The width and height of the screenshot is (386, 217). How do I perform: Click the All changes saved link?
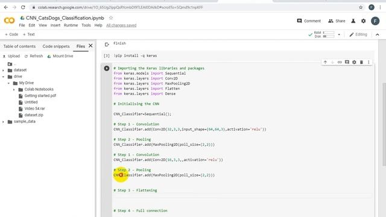(121, 25)
